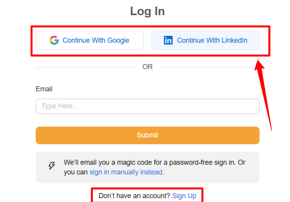Open the sign in manually instead link
This screenshot has height=202, width=290.
(127, 172)
